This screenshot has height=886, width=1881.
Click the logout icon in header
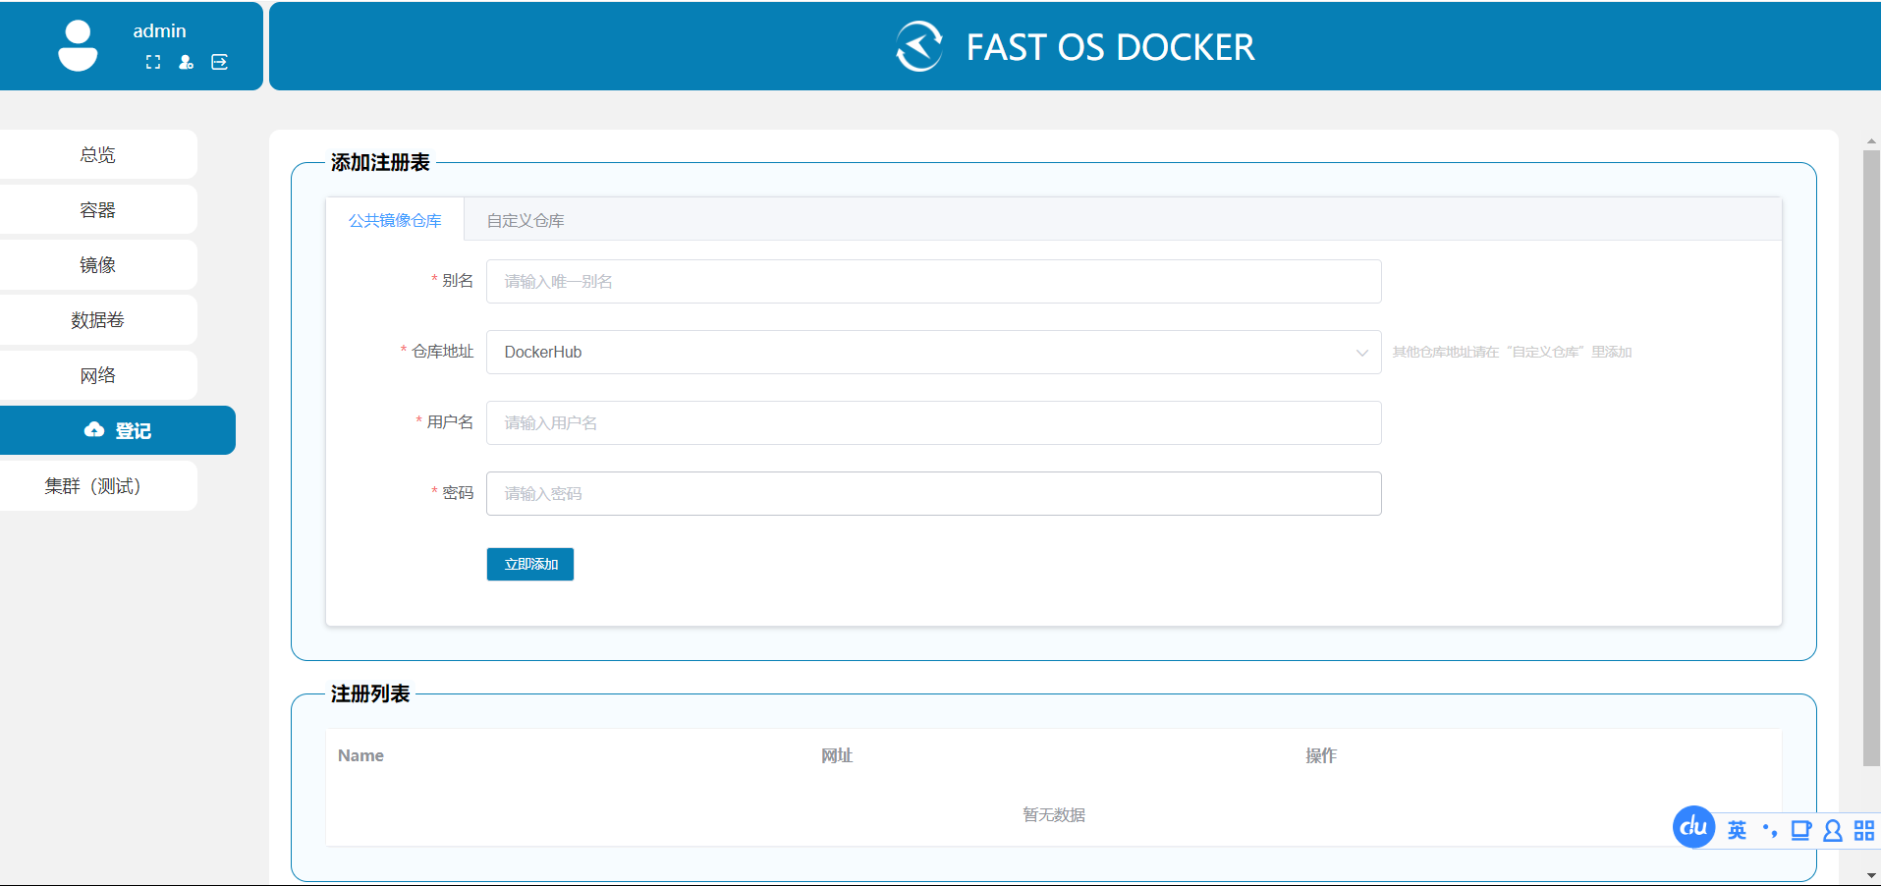click(219, 62)
